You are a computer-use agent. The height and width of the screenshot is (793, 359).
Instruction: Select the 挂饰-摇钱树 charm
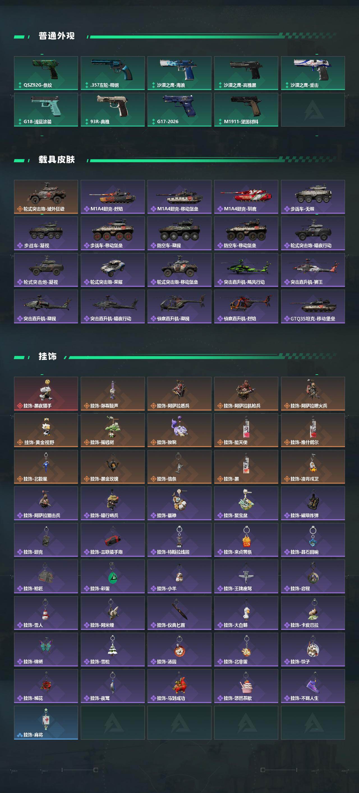(x=113, y=430)
